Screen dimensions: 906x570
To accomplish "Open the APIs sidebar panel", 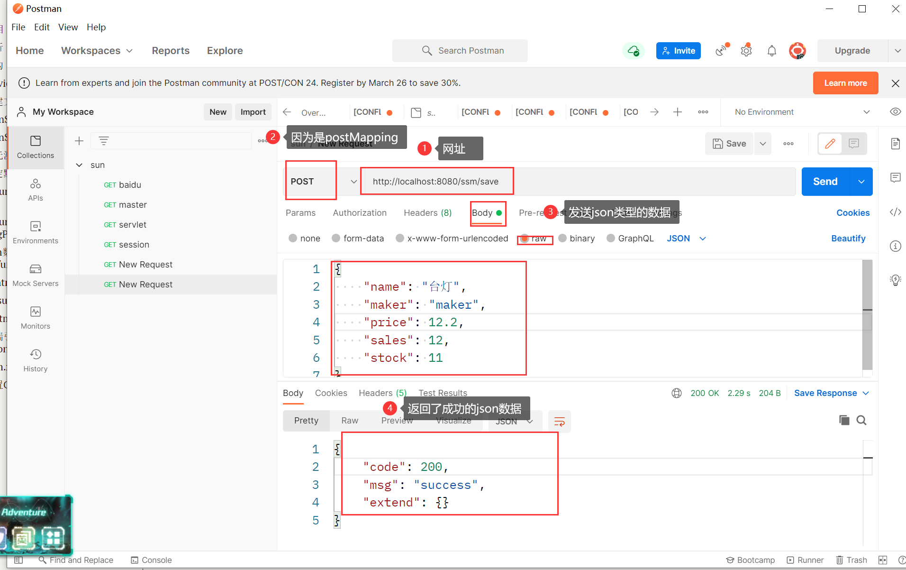I will (36, 190).
